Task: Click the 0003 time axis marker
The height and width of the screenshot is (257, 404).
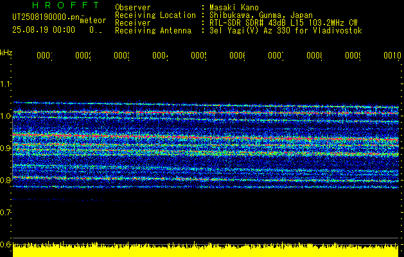Action: click(x=121, y=55)
